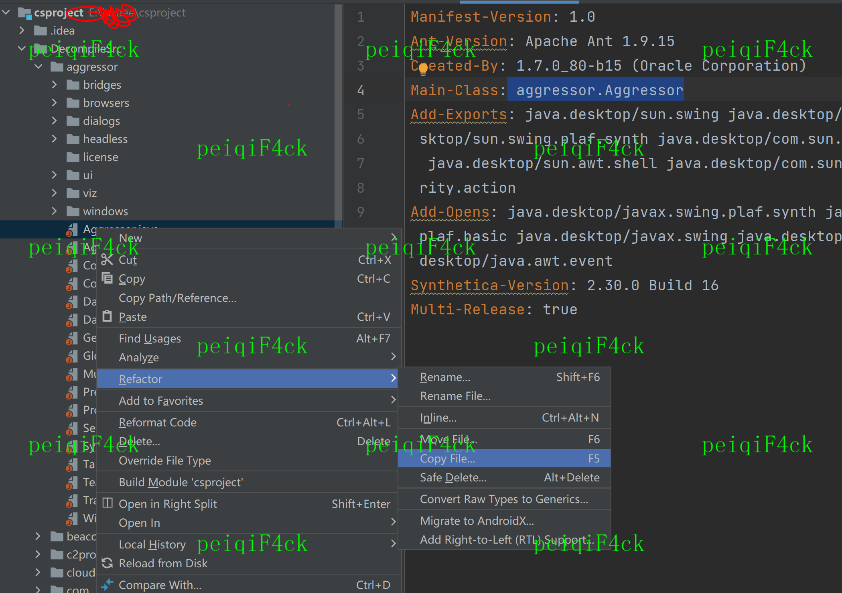
Task: Choose Safe Delete... option
Action: pos(504,477)
